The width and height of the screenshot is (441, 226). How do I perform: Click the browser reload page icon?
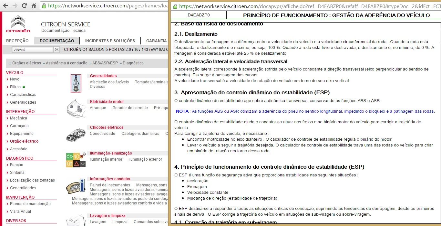(x=24, y=6)
